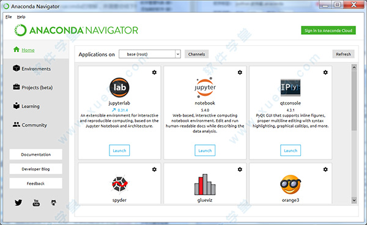This screenshot has height=225, width=367.
Task: Click the scrollbar down arrow
Action: (354, 200)
